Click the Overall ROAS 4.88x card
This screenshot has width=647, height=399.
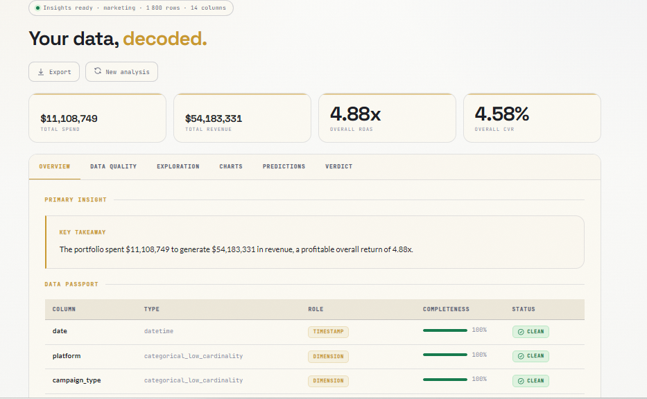(387, 118)
